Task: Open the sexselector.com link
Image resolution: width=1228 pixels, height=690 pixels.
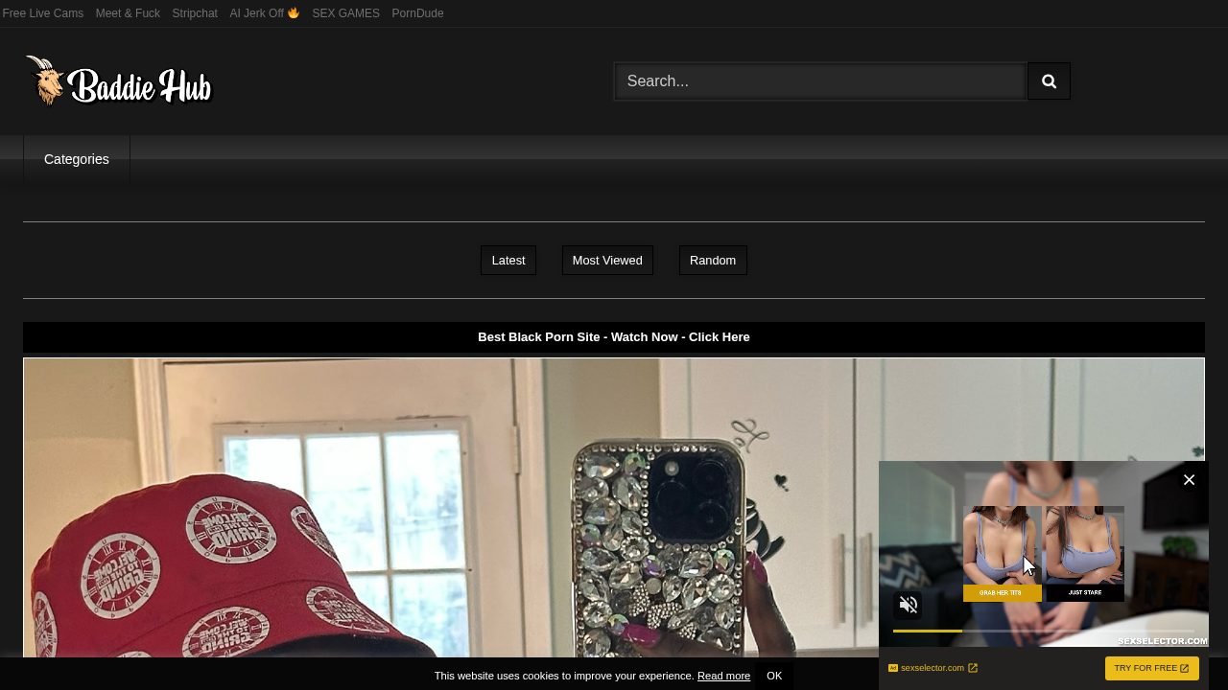Action: pyautogui.click(x=933, y=668)
